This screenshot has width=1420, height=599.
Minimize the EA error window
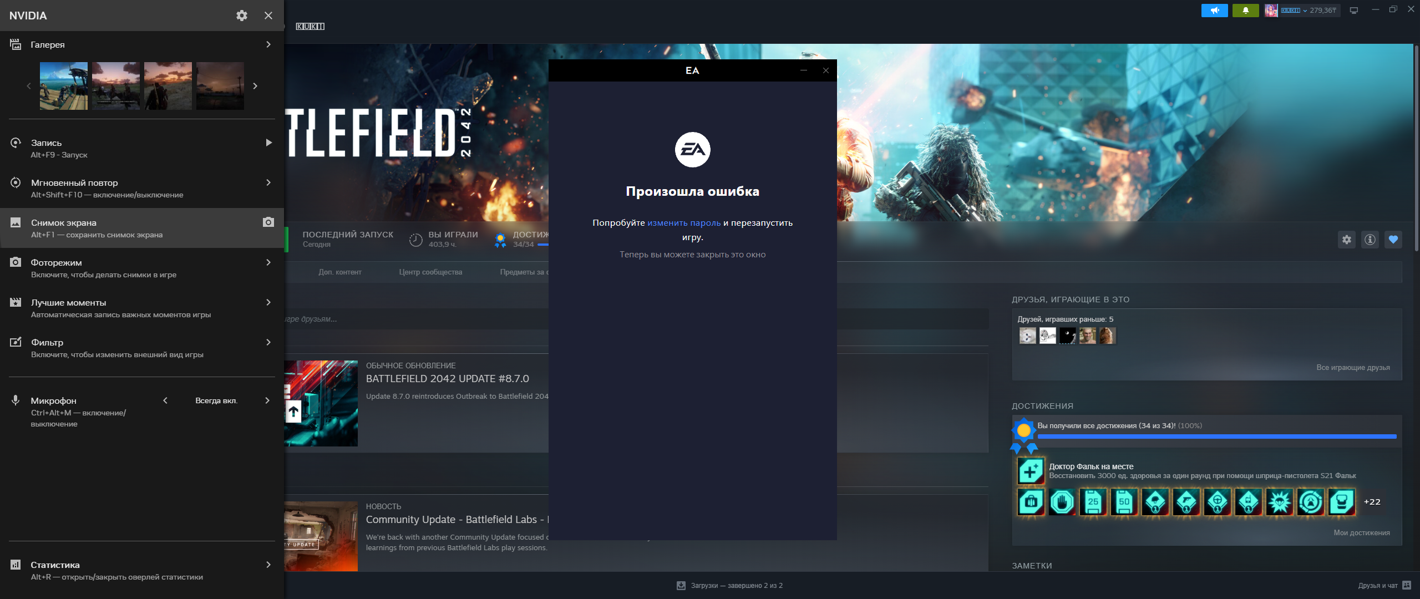(x=804, y=70)
